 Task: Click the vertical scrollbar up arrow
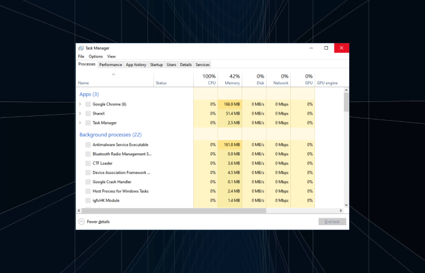346,90
